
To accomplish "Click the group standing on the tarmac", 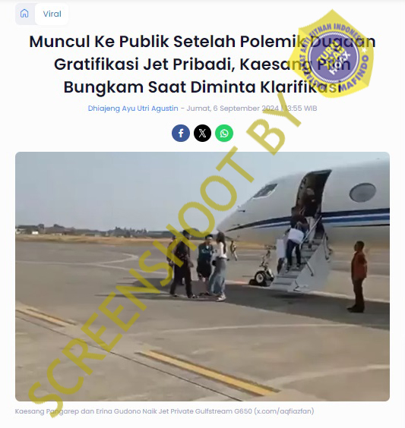I will coord(198,265).
